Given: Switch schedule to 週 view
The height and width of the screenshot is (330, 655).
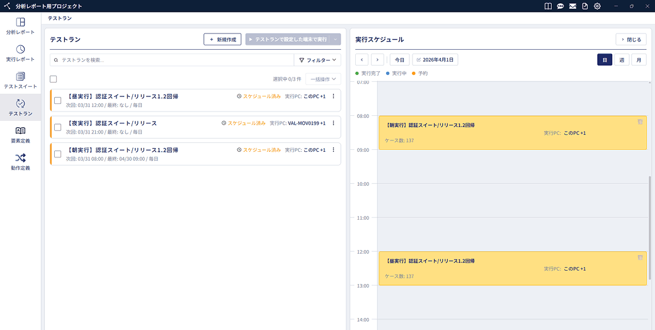Looking at the screenshot, I should [622, 60].
